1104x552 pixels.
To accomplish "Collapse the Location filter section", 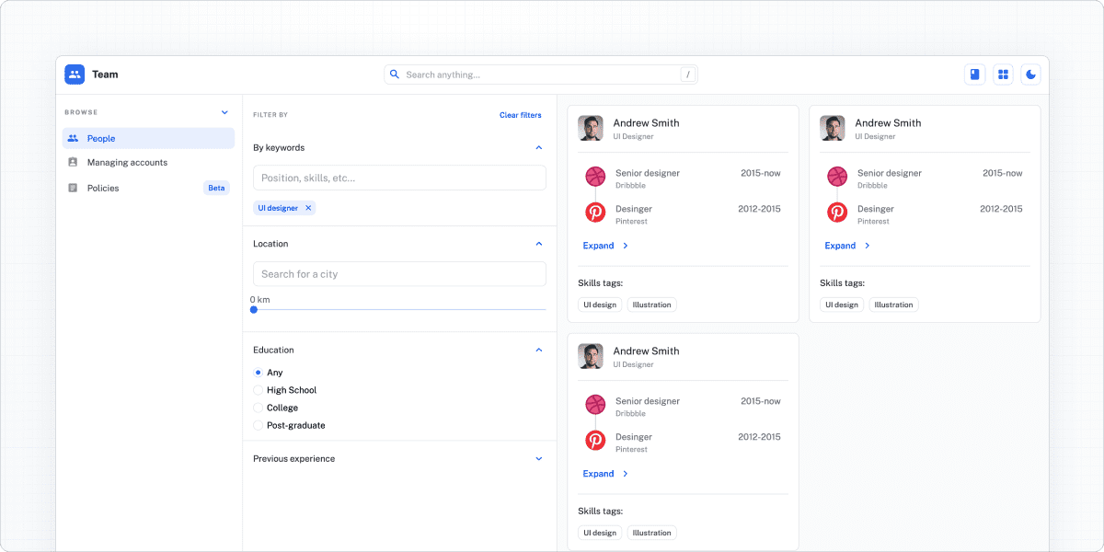I will [539, 244].
